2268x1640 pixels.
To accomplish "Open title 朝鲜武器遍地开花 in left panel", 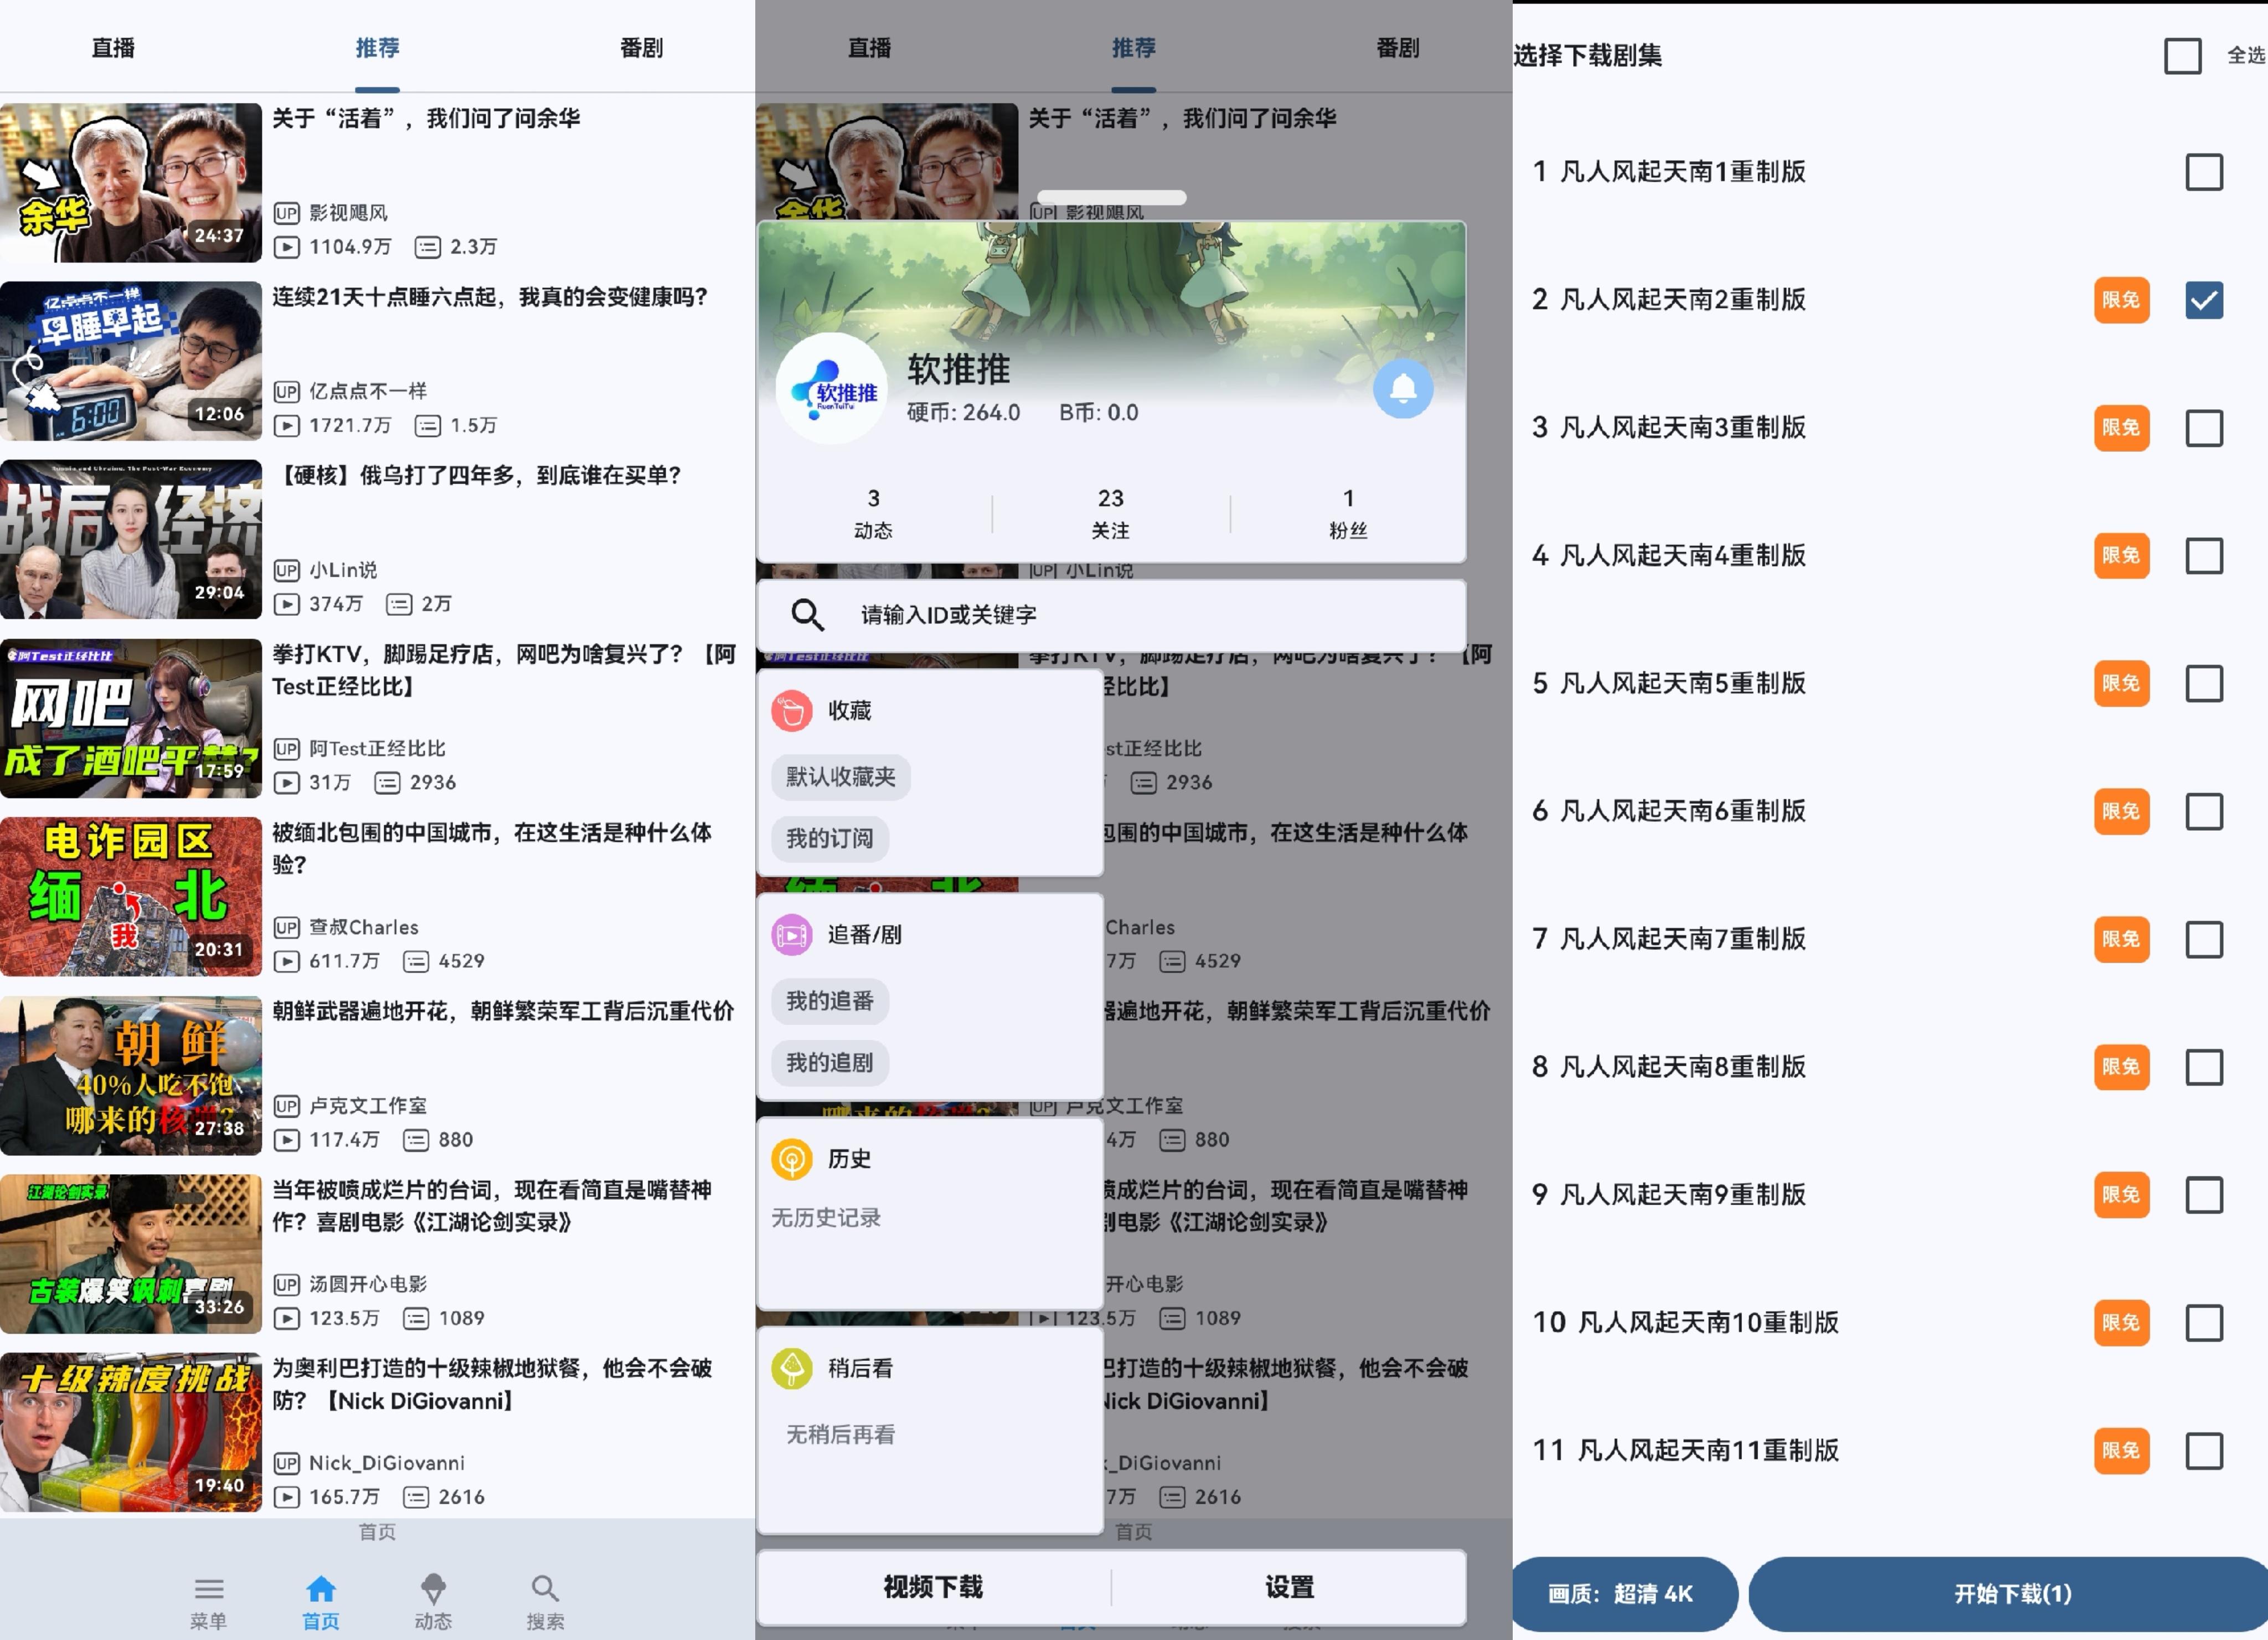I will pyautogui.click(x=503, y=1012).
